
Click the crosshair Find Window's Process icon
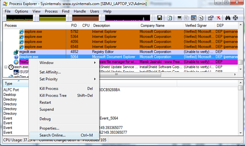tap(235, 18)
